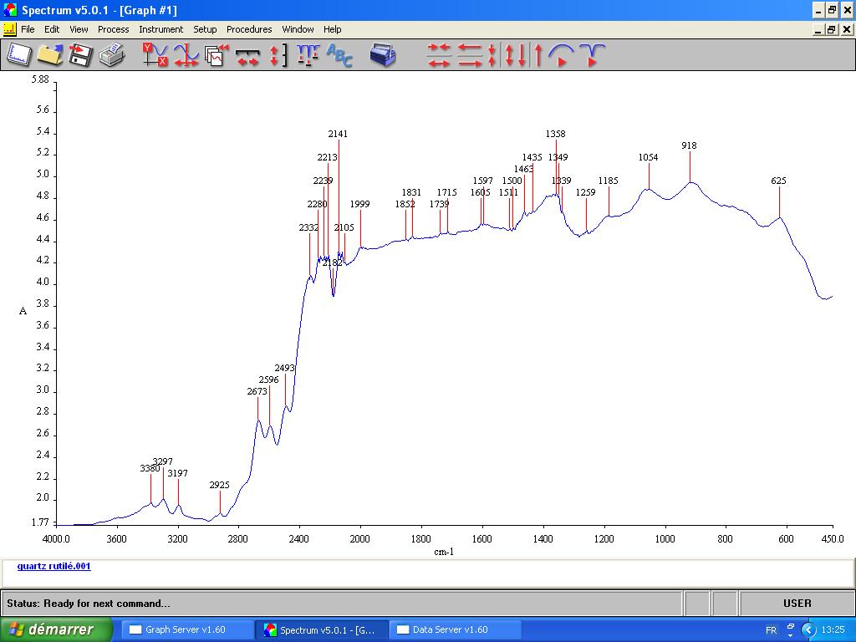Open the Process menu

[x=113, y=29]
